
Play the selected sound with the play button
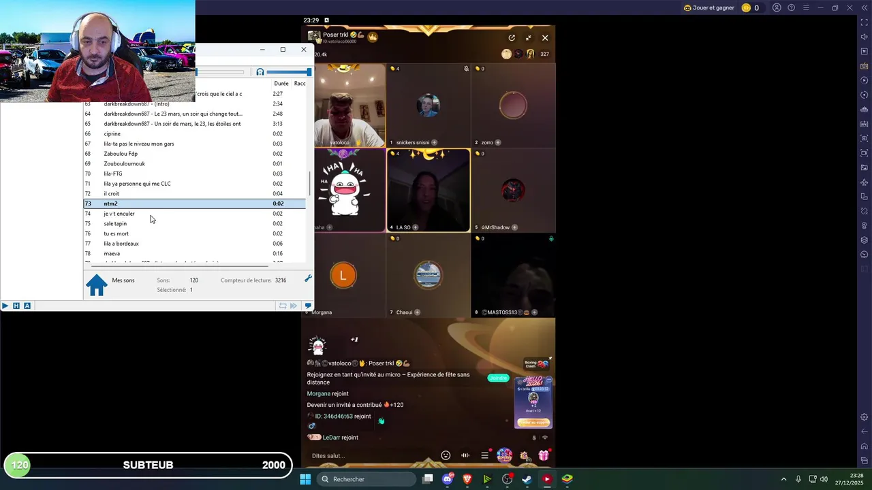[x=5, y=306]
